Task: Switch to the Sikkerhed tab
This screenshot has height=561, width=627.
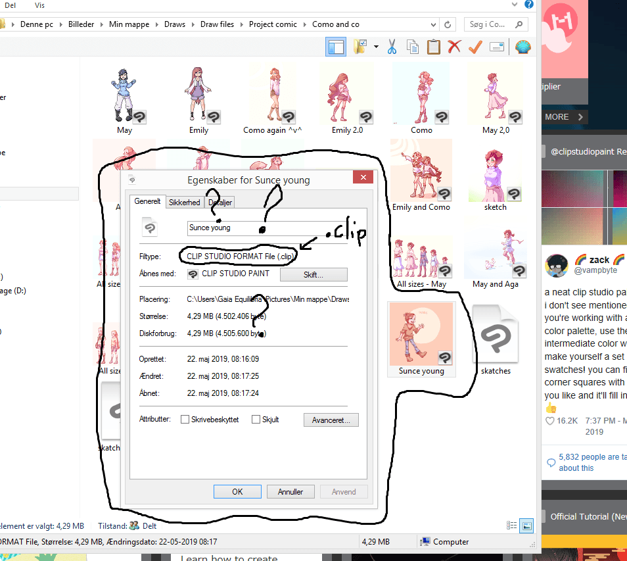Action: [184, 203]
